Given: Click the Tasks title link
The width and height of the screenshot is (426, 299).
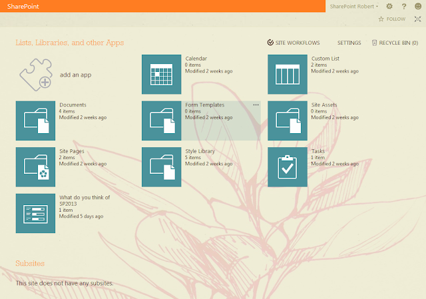Looking at the screenshot, I should point(318,151).
